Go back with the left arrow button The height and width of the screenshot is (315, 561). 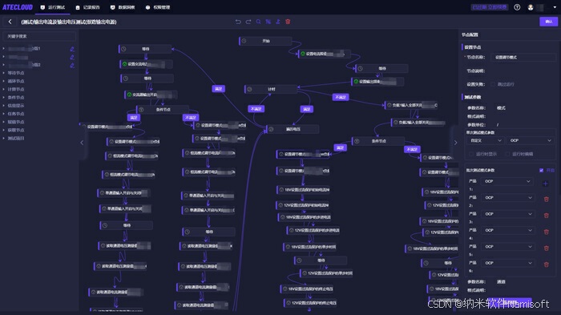tap(10, 22)
